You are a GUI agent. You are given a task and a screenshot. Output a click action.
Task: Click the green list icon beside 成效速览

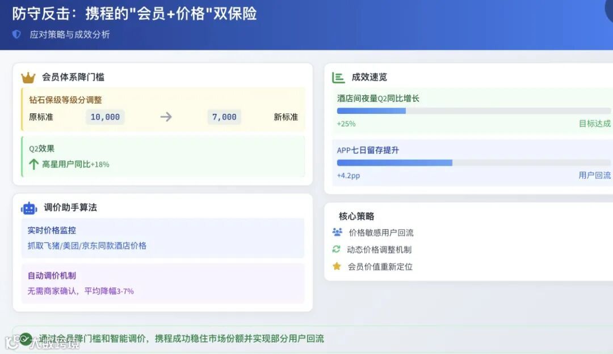[338, 77]
